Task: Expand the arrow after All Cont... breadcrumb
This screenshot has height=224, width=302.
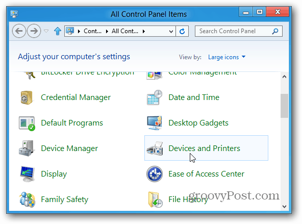Action: pos(144,32)
